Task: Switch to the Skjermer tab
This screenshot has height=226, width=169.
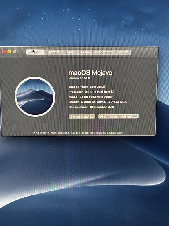Action: pos(53,52)
